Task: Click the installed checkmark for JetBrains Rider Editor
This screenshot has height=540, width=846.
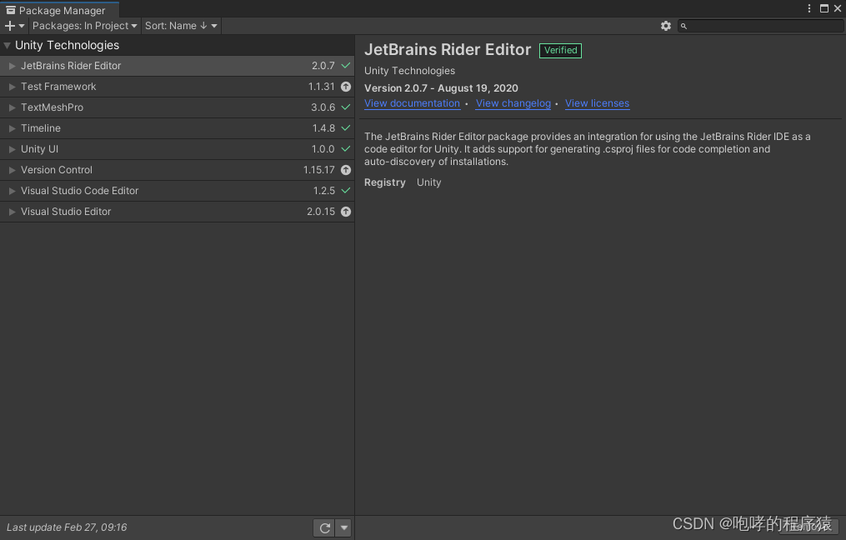Action: (346, 65)
